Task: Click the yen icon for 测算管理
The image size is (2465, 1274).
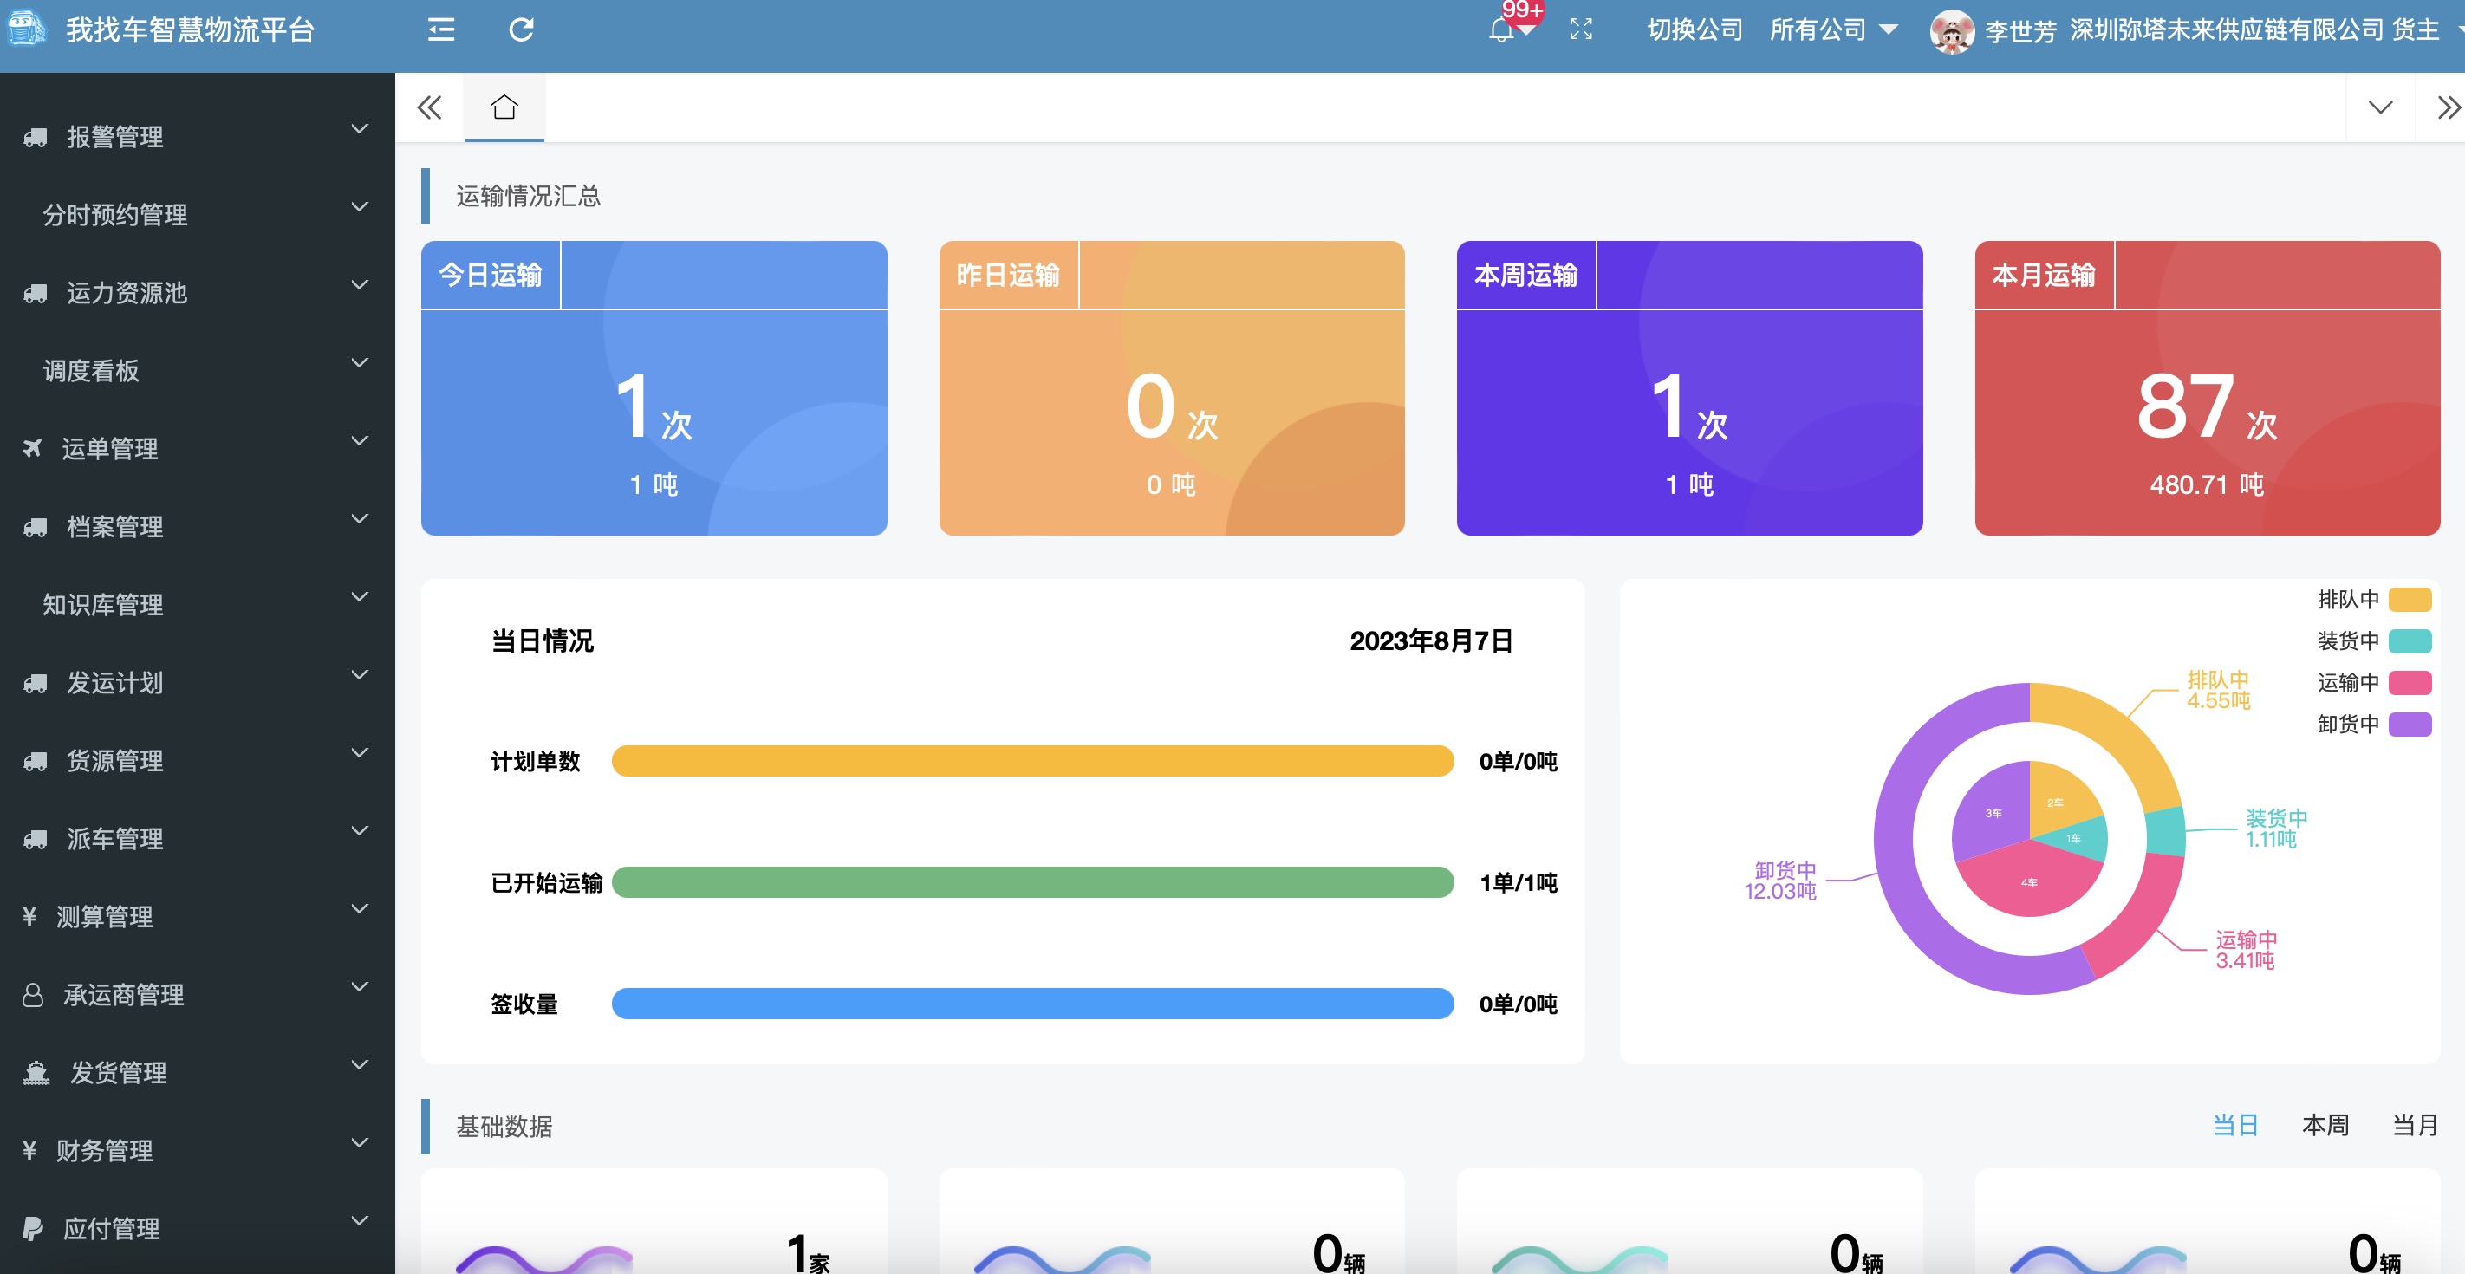Action: [x=29, y=916]
